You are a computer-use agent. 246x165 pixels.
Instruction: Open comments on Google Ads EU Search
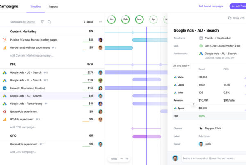click(x=46, y=80)
